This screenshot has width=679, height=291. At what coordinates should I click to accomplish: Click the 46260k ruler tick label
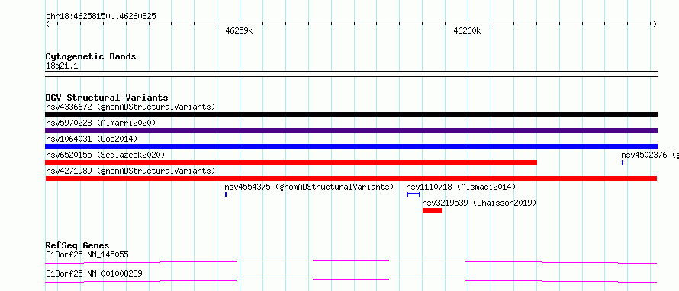[467, 30]
